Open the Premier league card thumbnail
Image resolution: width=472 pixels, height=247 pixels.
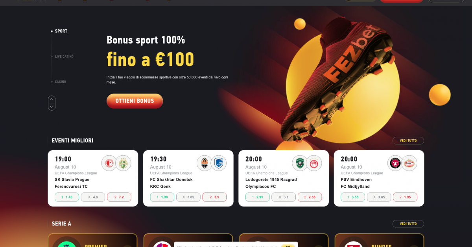pyautogui.click(x=92, y=240)
